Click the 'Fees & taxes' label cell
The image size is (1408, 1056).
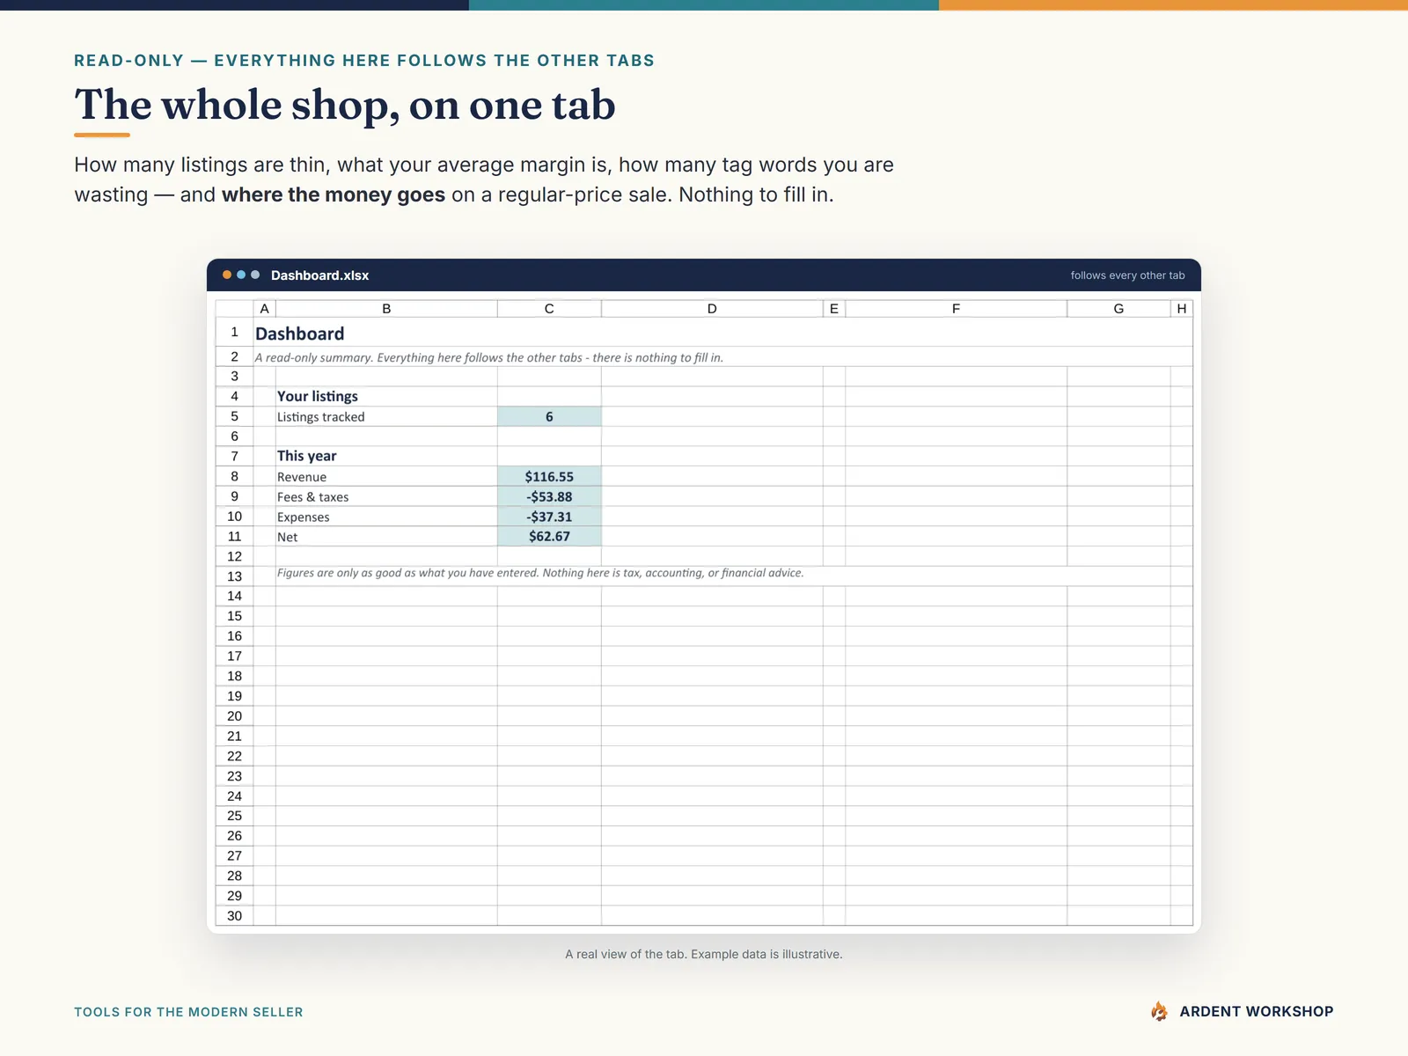point(386,496)
